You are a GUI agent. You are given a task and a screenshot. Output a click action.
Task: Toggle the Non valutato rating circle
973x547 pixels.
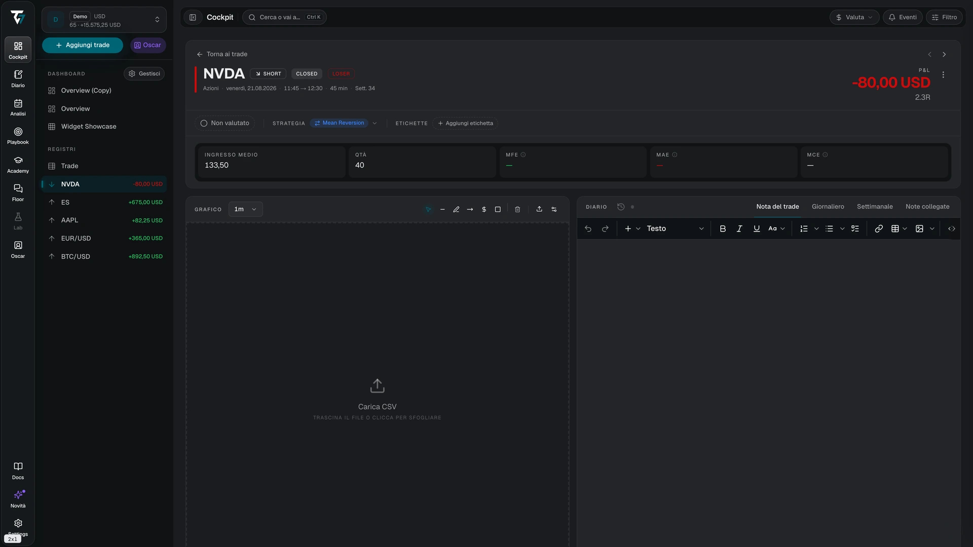tap(204, 123)
